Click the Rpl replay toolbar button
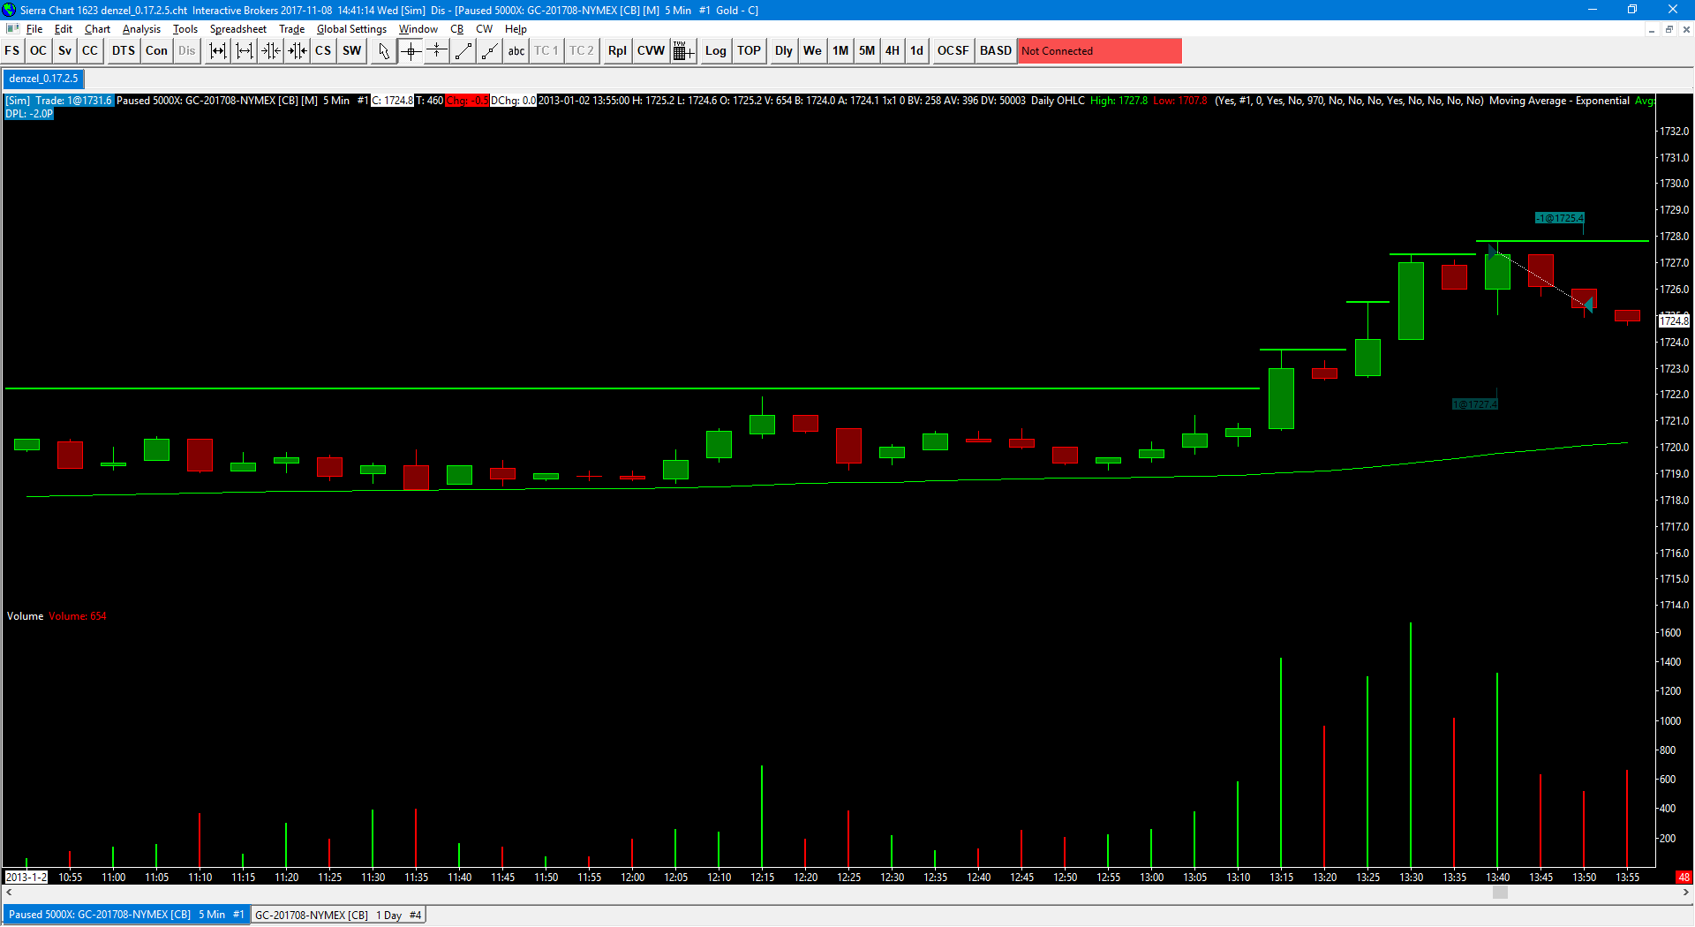This screenshot has width=1695, height=927. [x=617, y=51]
